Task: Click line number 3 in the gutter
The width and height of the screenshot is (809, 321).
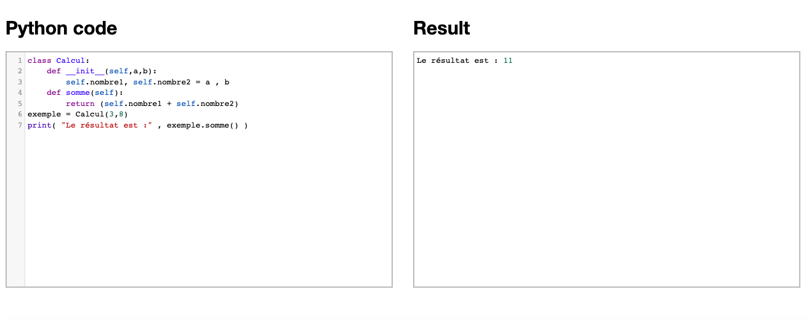Action: 20,82
